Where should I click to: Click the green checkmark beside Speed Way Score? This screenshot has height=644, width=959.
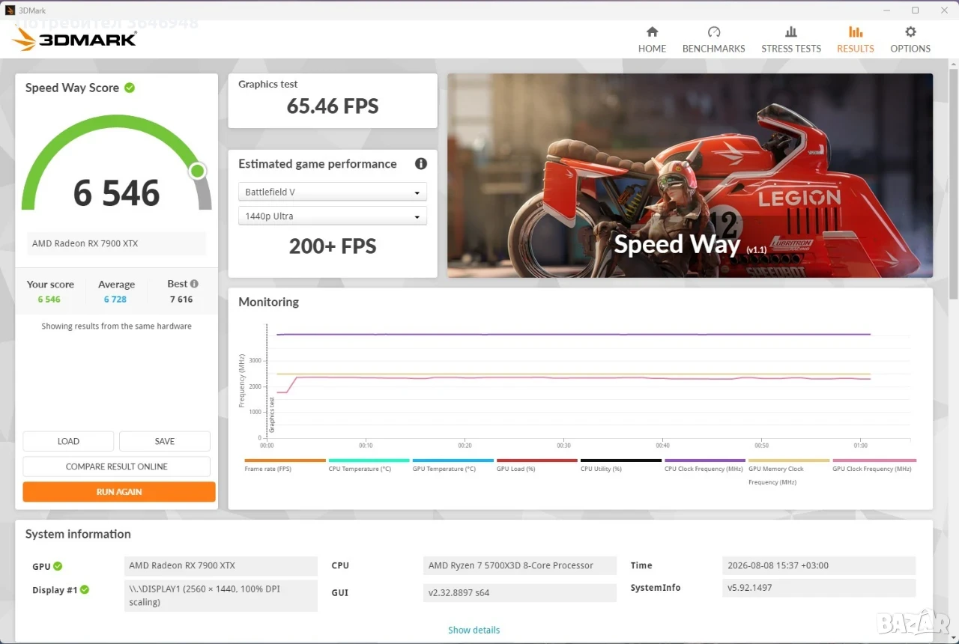[130, 88]
